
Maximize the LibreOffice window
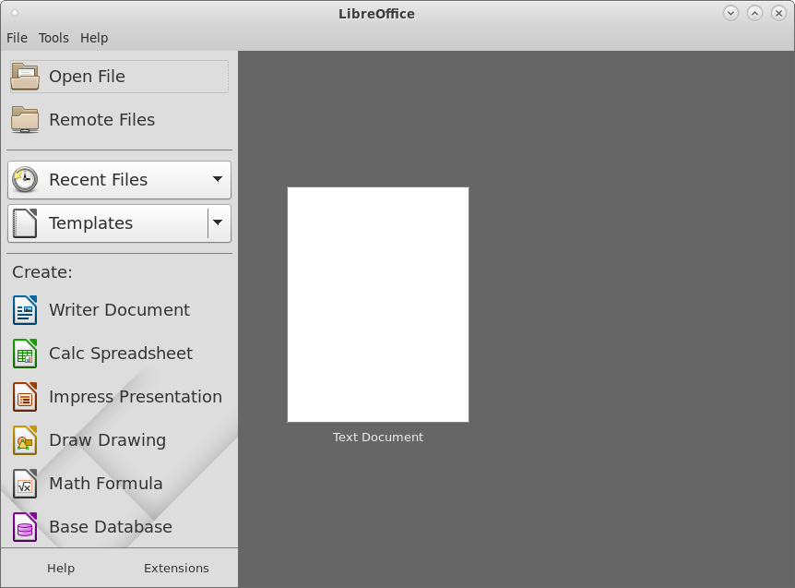coord(754,13)
